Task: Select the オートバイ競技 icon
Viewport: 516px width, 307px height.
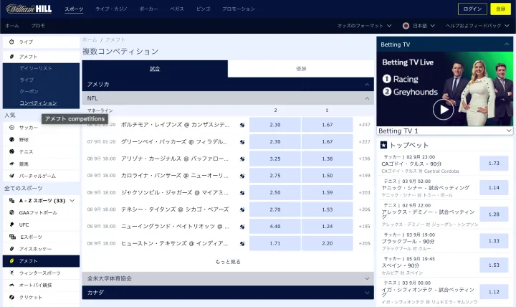Action: [x=11, y=285]
